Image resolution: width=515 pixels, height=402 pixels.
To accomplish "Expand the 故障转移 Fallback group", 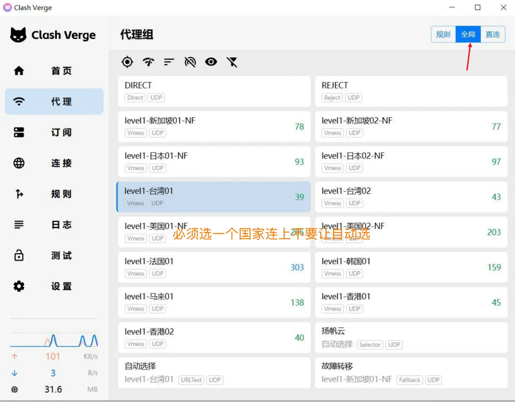I will coord(411,373).
